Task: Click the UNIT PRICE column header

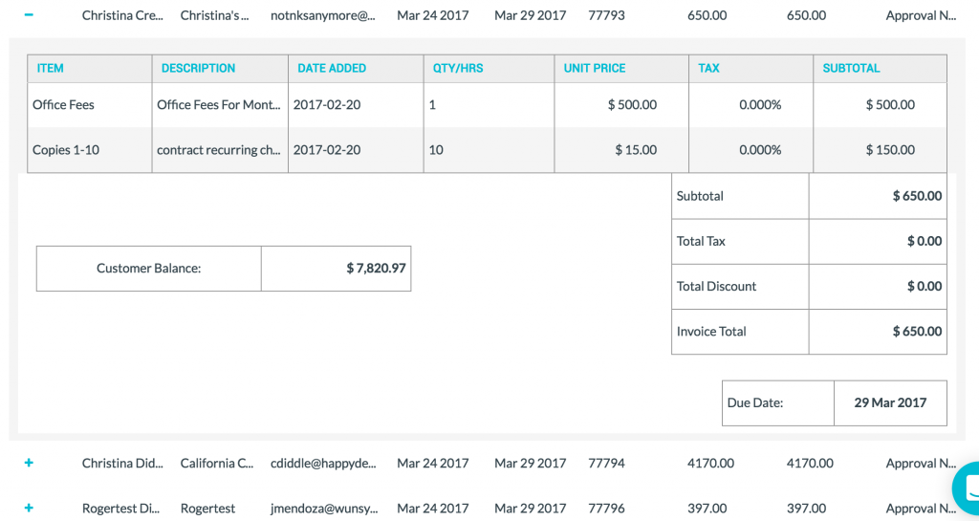Action: click(595, 69)
